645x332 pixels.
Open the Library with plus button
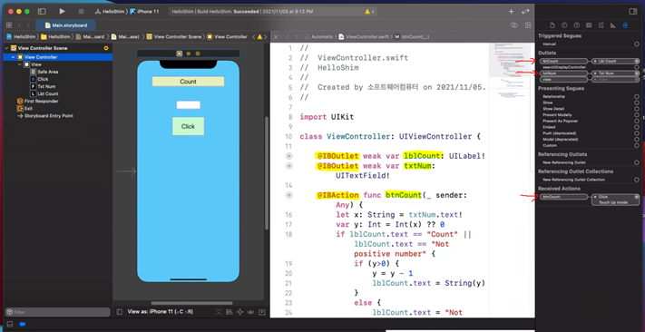[511, 12]
